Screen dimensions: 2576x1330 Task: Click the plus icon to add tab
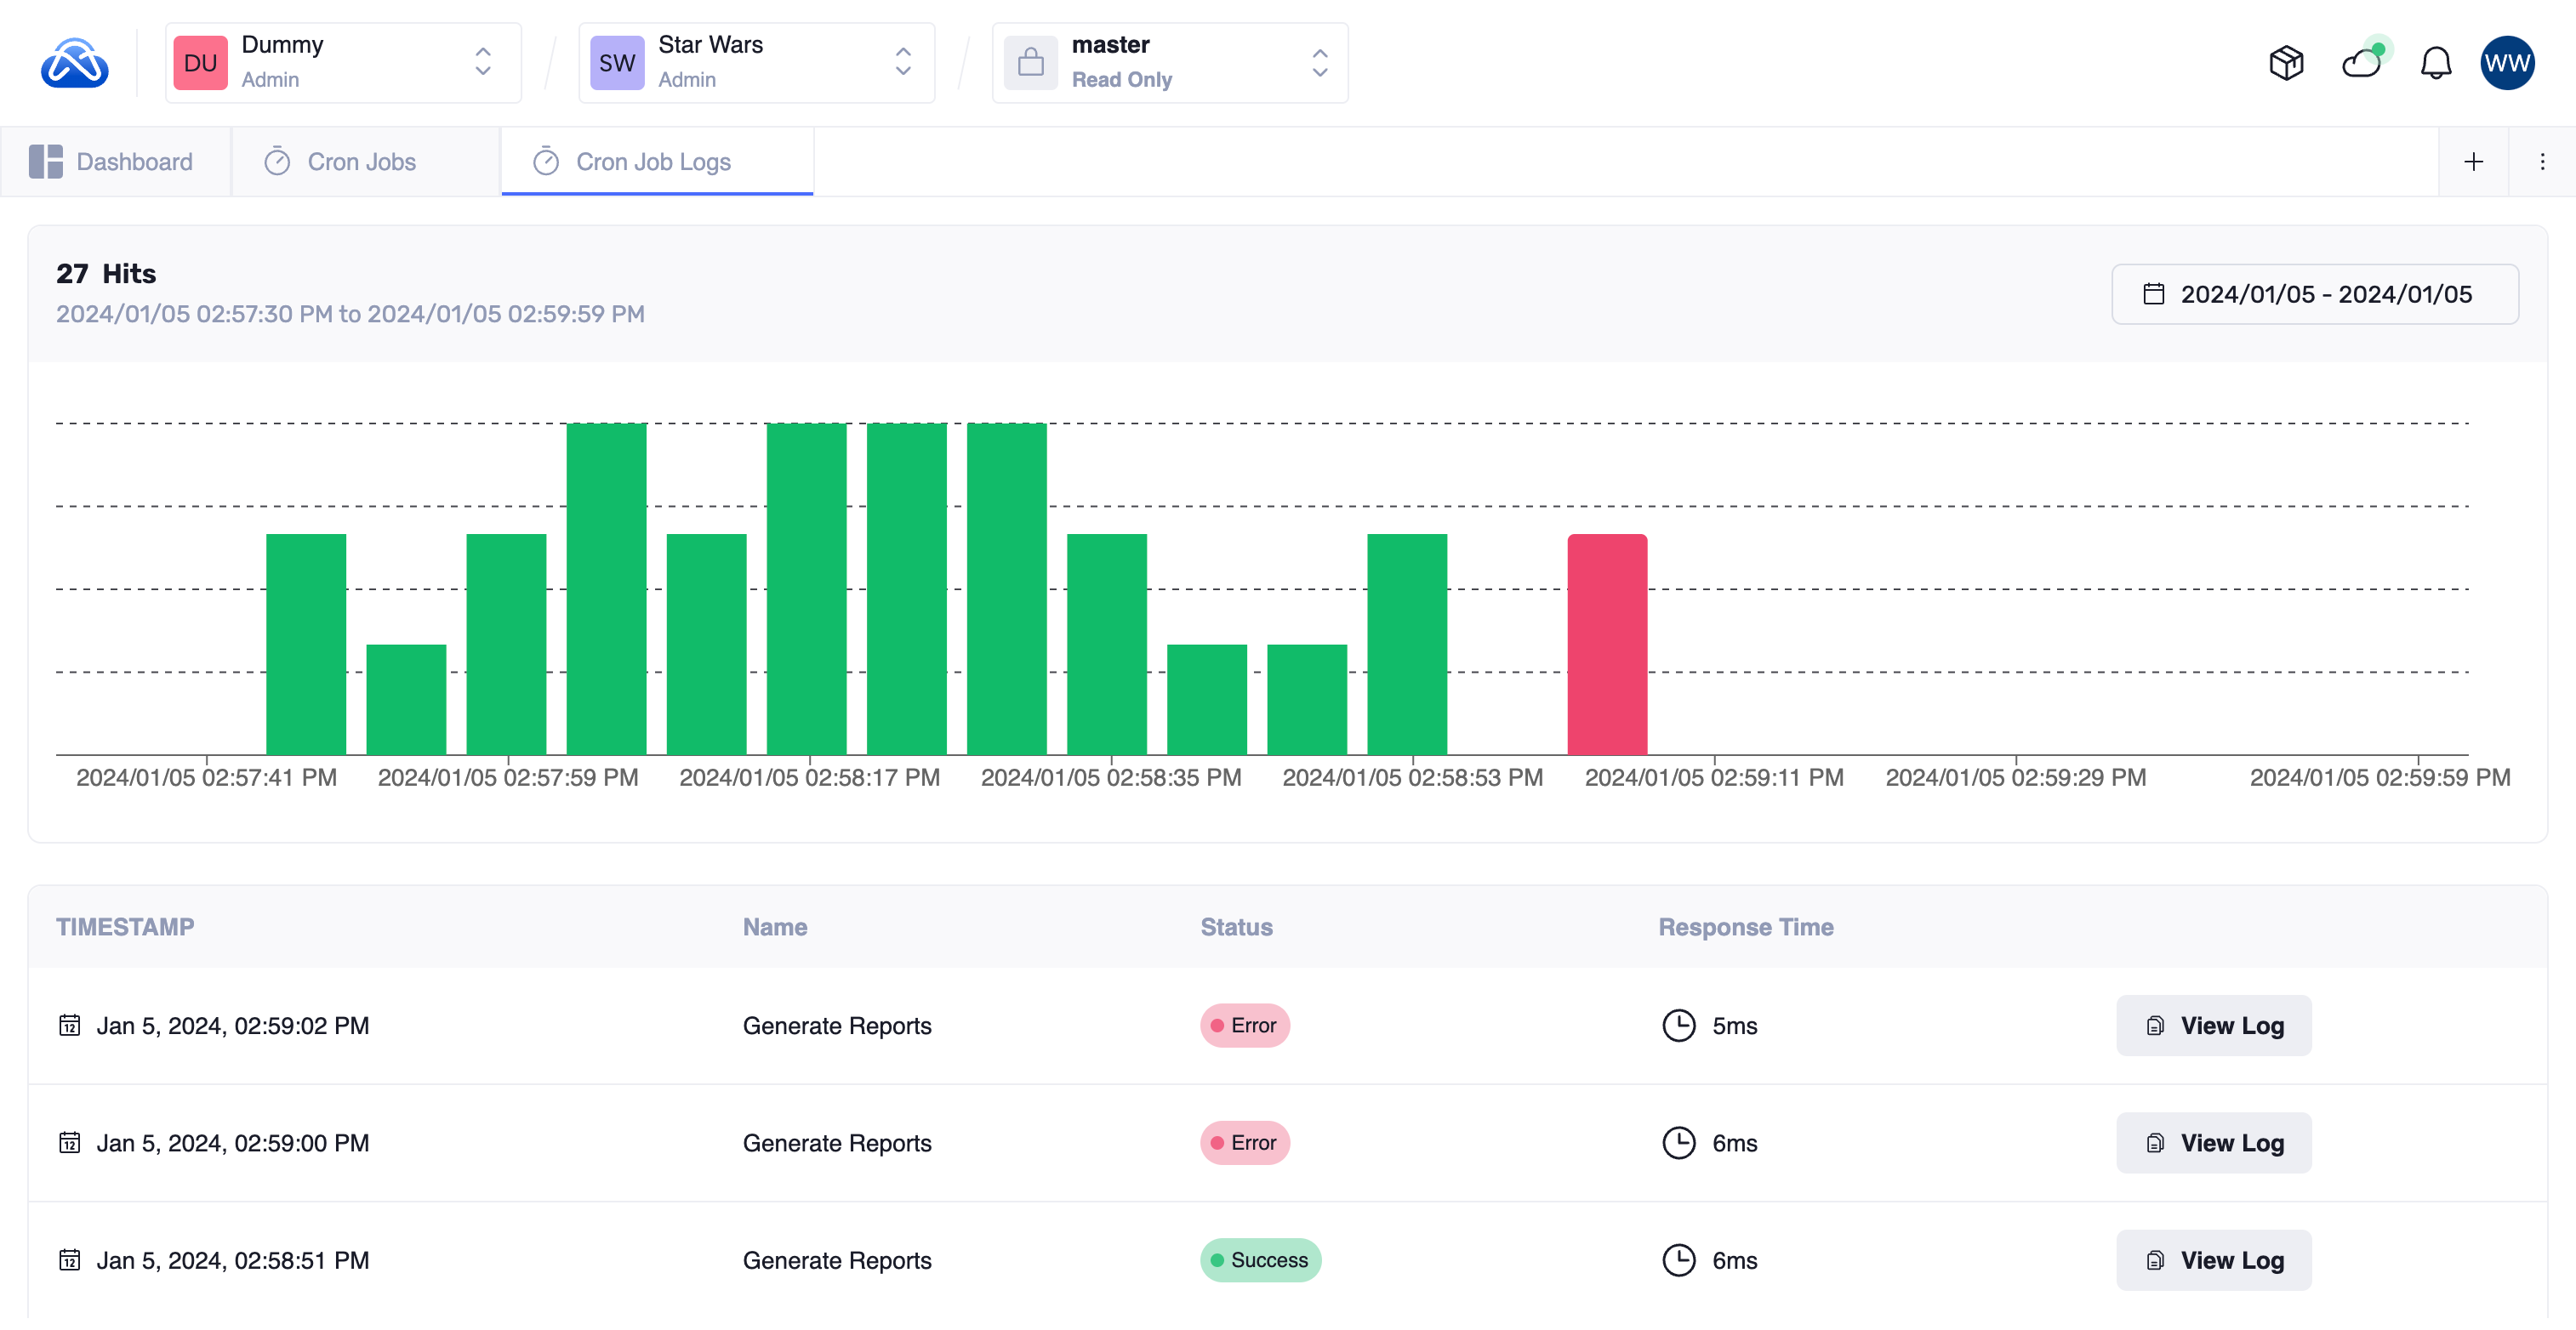2473,162
